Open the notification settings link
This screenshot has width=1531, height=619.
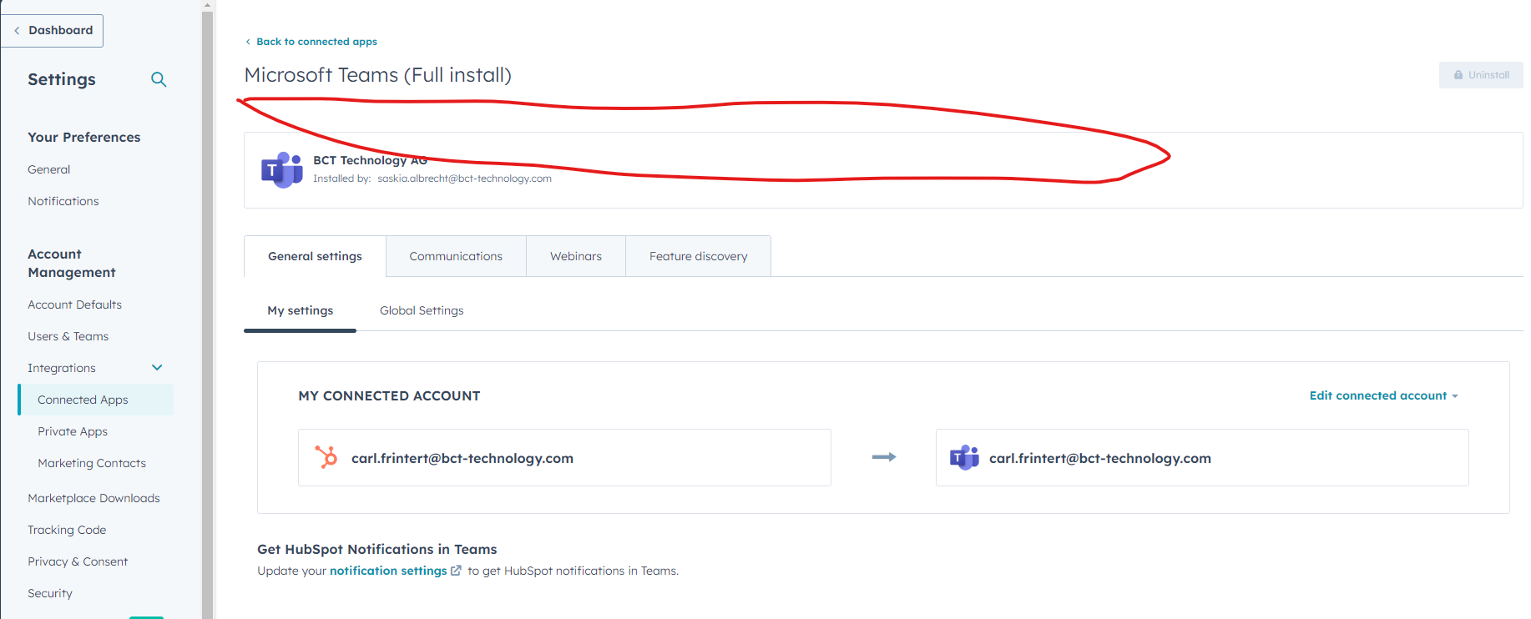pos(388,571)
